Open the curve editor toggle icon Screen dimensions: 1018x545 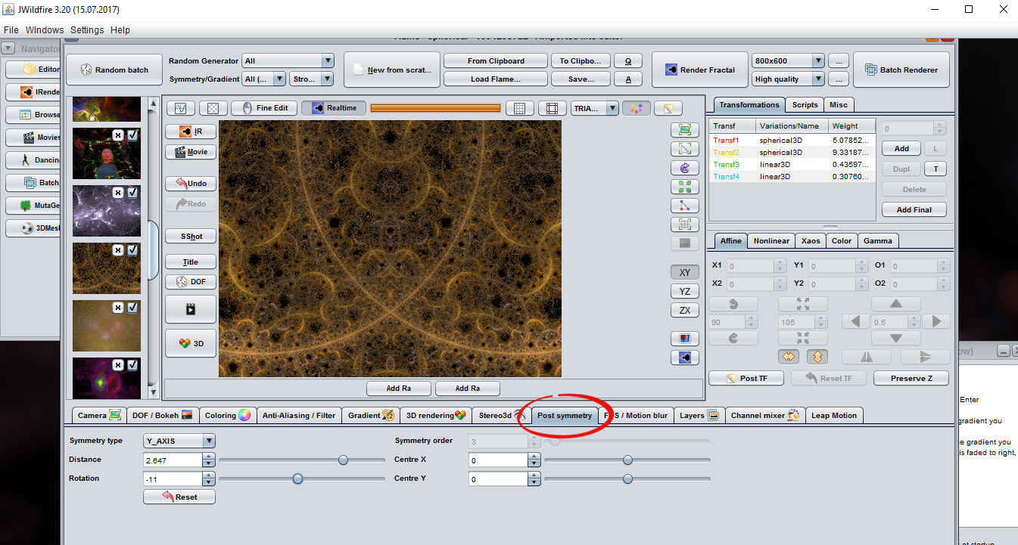tap(181, 108)
